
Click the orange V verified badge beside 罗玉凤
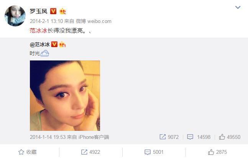[x=53, y=11]
